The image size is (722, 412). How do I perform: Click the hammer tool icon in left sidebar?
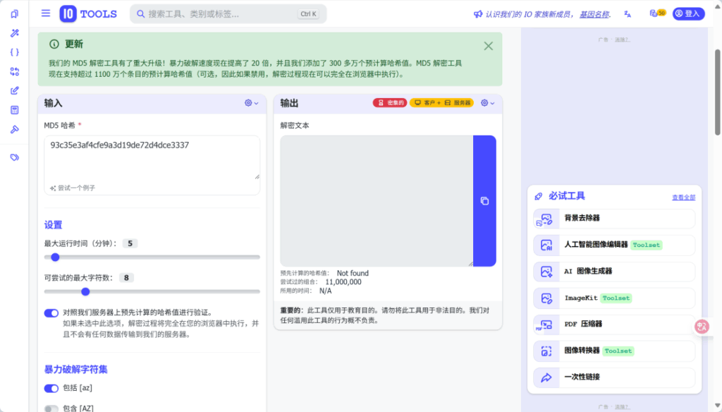(x=16, y=129)
